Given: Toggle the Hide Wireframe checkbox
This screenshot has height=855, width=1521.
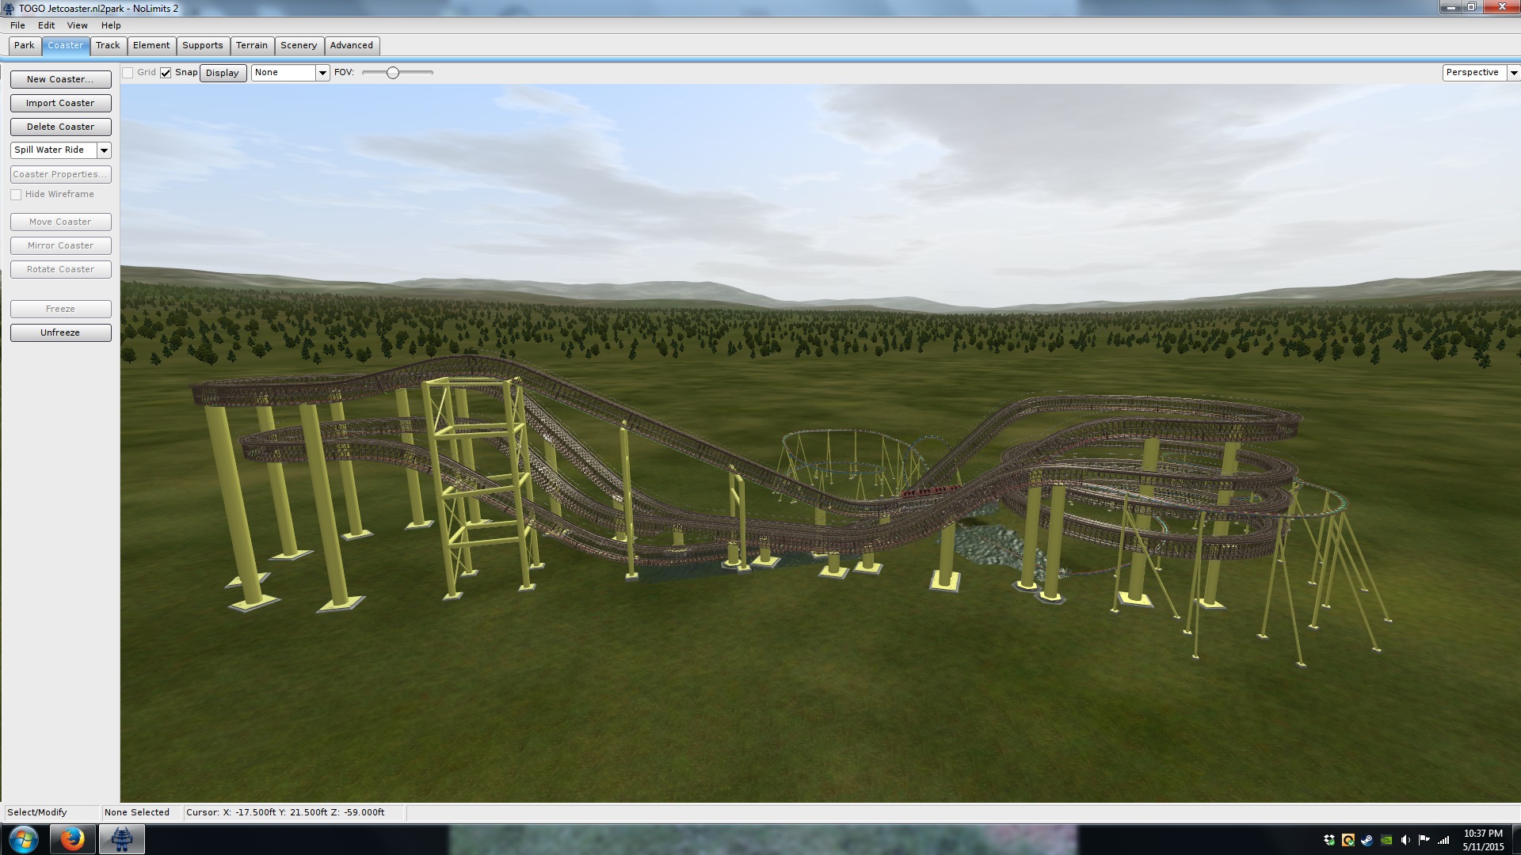Looking at the screenshot, I should click(x=16, y=195).
